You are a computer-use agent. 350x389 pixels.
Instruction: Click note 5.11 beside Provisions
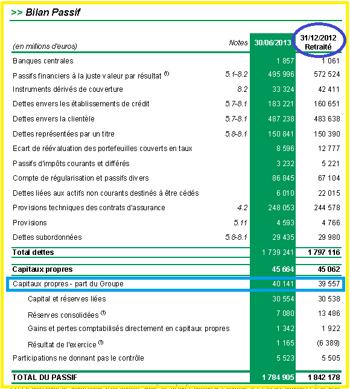[x=240, y=222]
